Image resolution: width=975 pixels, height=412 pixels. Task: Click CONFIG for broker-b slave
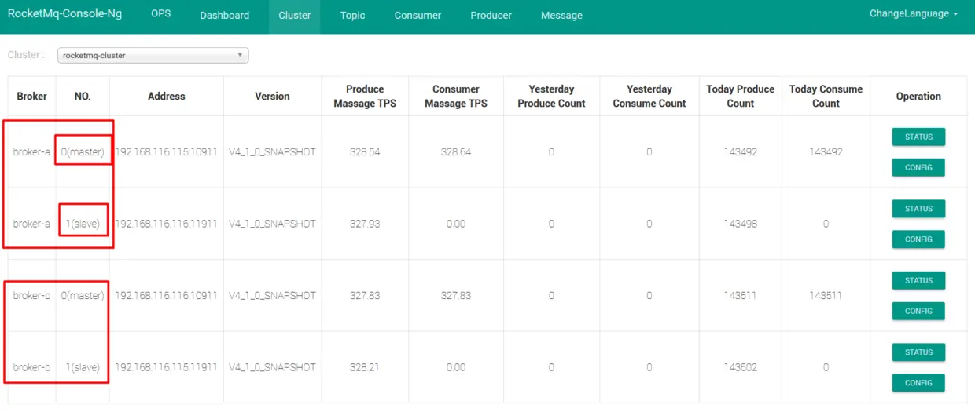[918, 383]
